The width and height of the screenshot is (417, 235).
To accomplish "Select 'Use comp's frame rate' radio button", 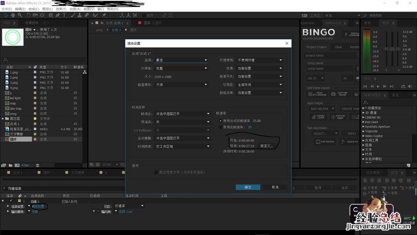I will click(x=220, y=121).
